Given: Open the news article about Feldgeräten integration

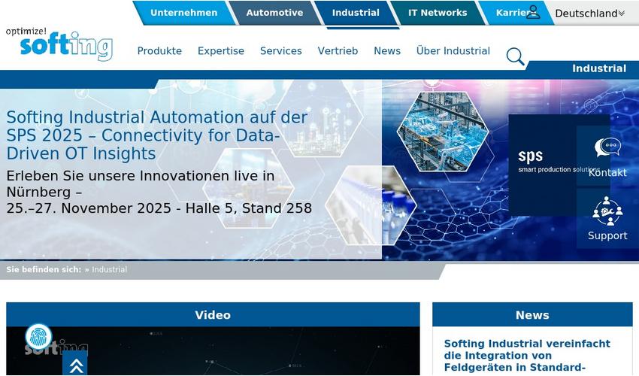Looking at the screenshot, I should point(527,356).
